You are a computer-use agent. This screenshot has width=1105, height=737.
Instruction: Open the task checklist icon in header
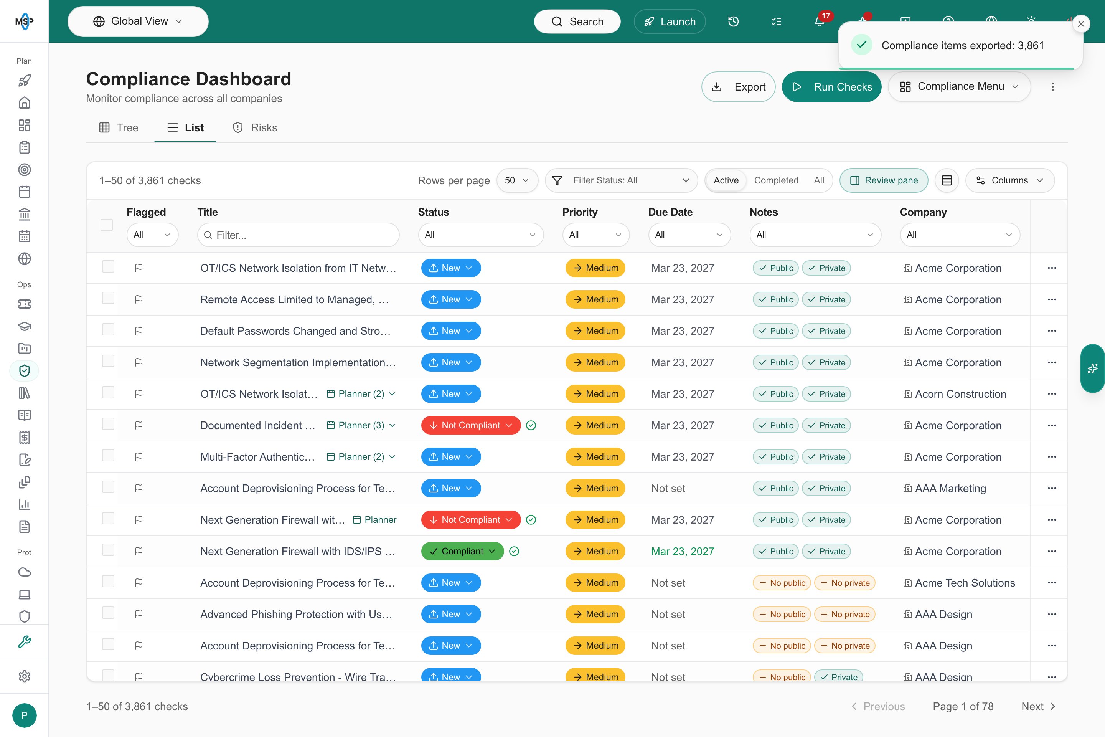click(x=777, y=21)
